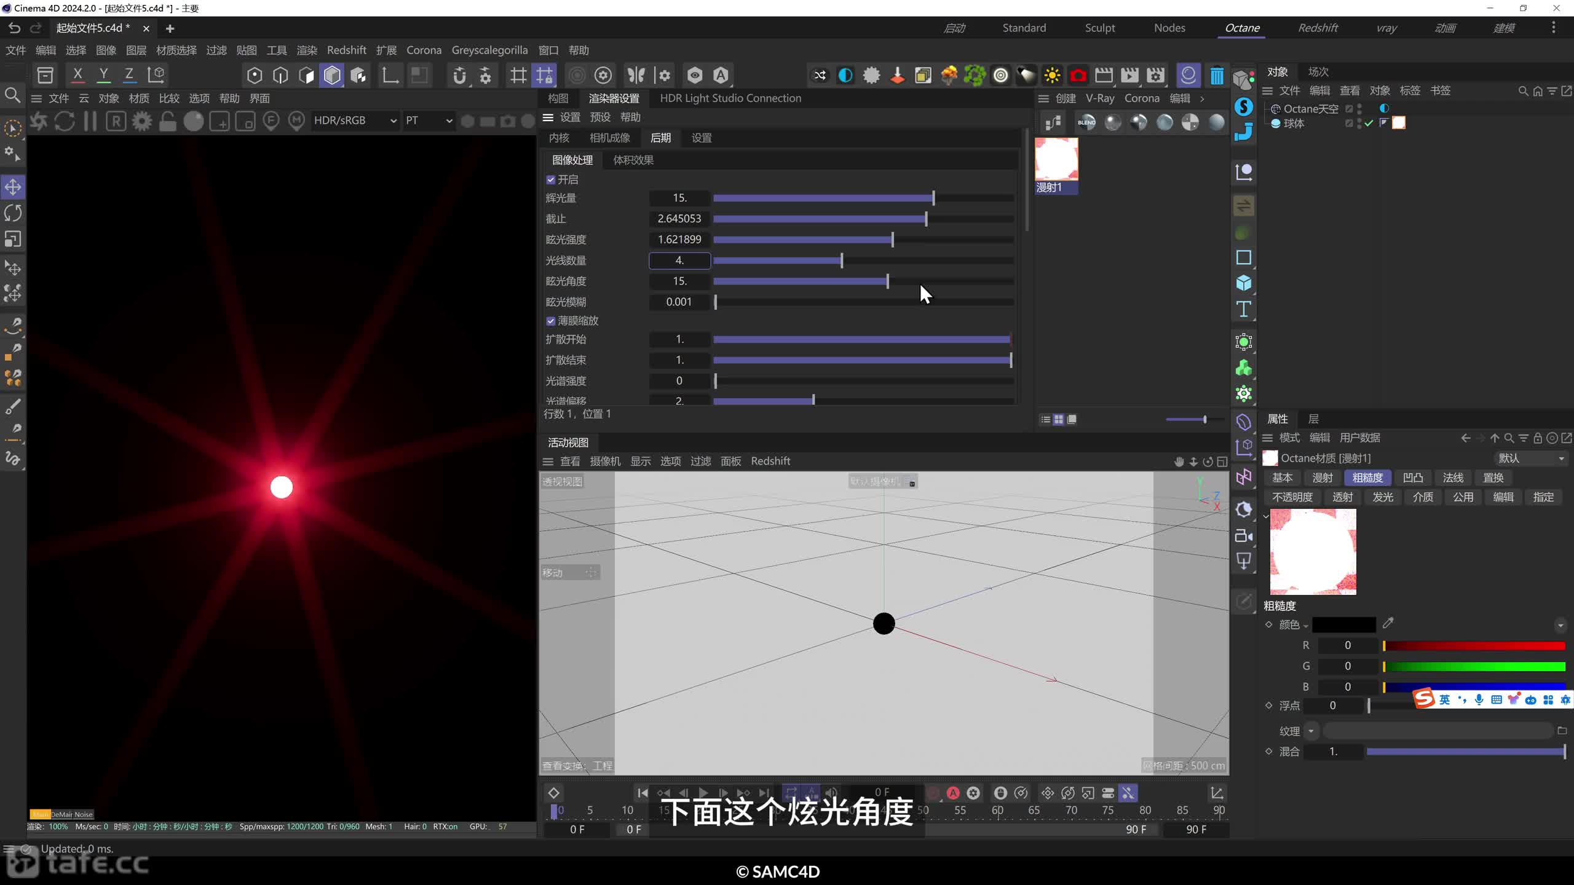Switch to the Redshift layout tab
The image size is (1574, 885).
coord(1318,28)
